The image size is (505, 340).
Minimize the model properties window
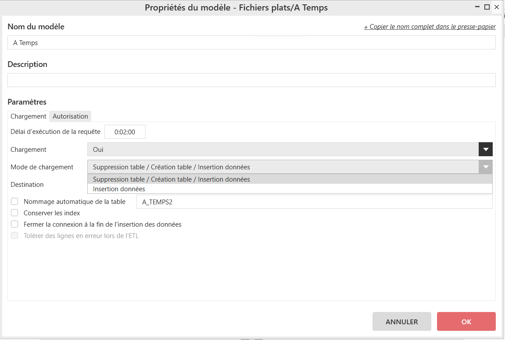click(477, 7)
